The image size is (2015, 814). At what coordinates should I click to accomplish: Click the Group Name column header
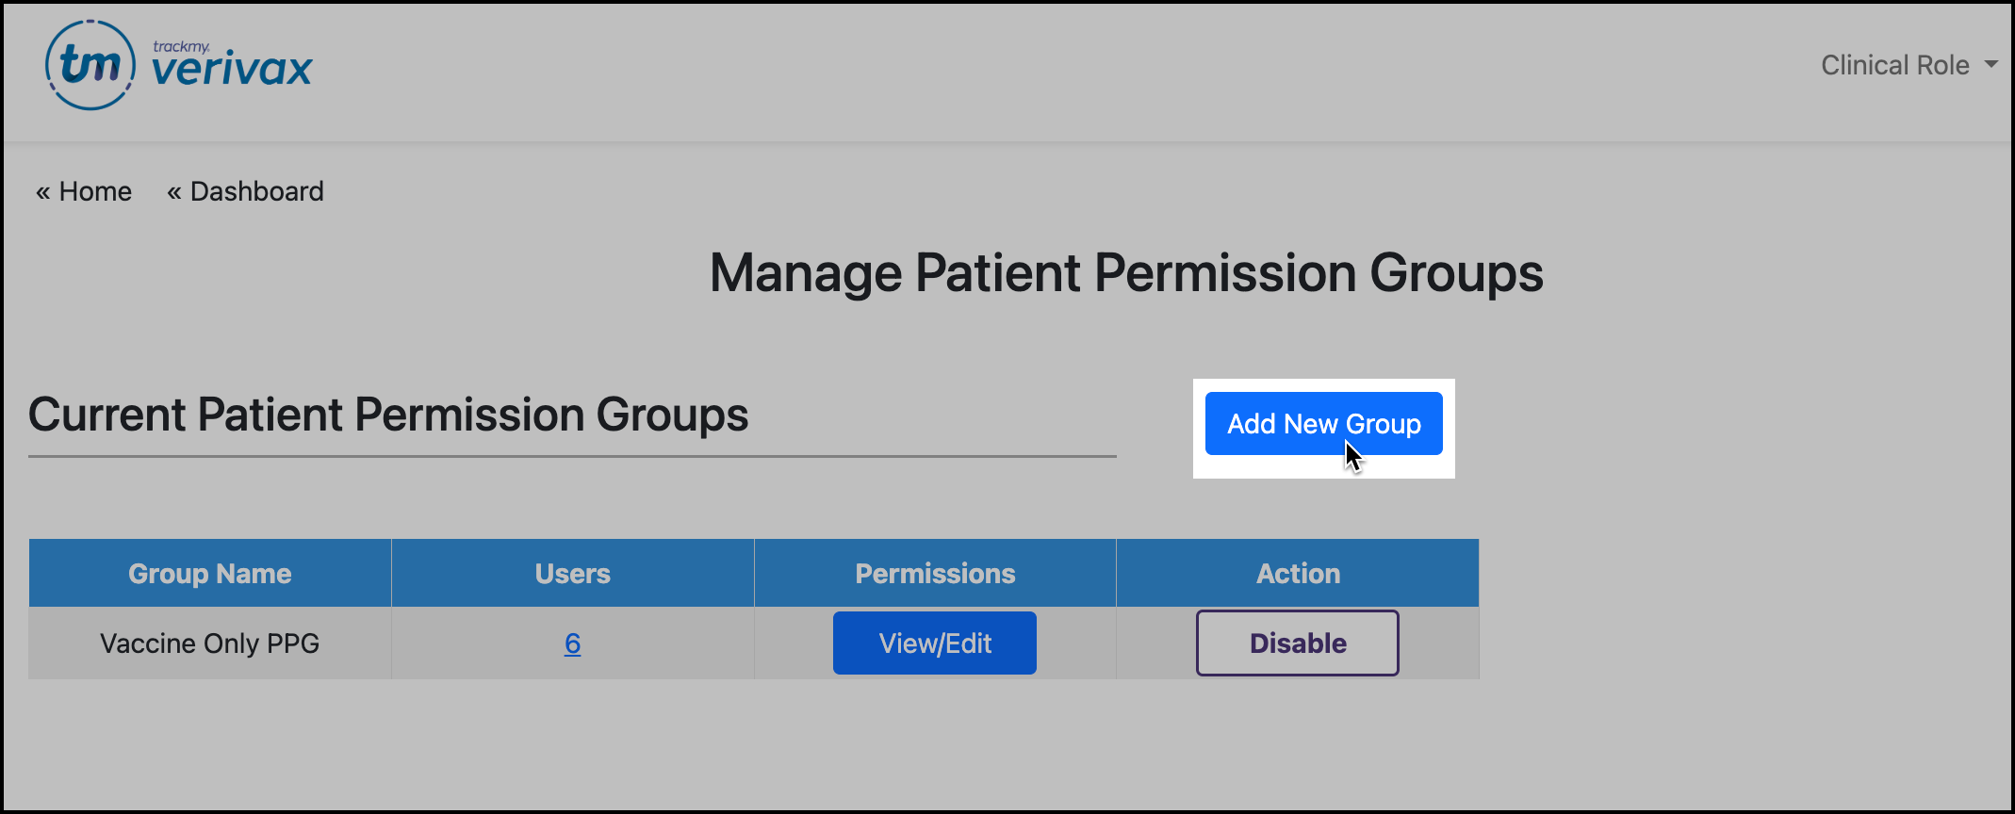[209, 574]
